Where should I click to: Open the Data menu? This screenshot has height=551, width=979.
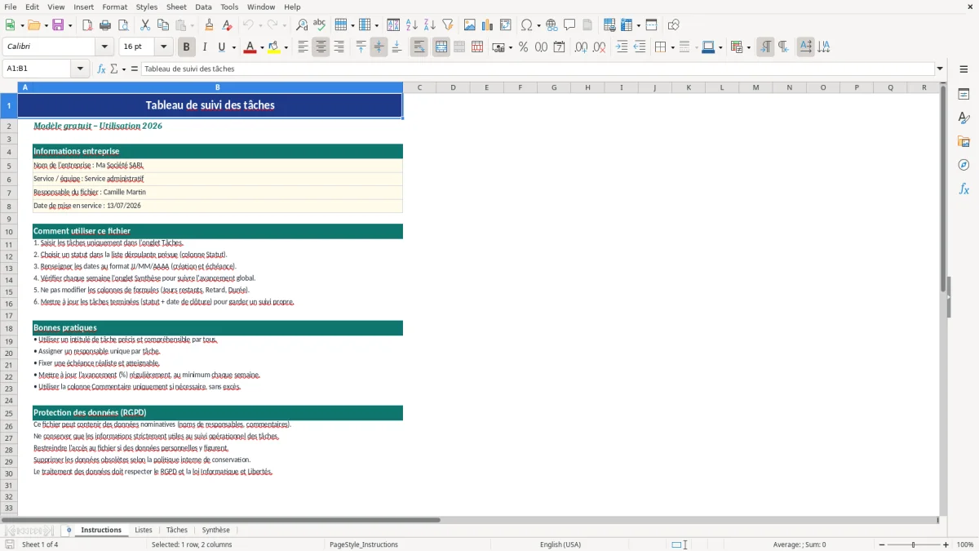[x=204, y=7]
